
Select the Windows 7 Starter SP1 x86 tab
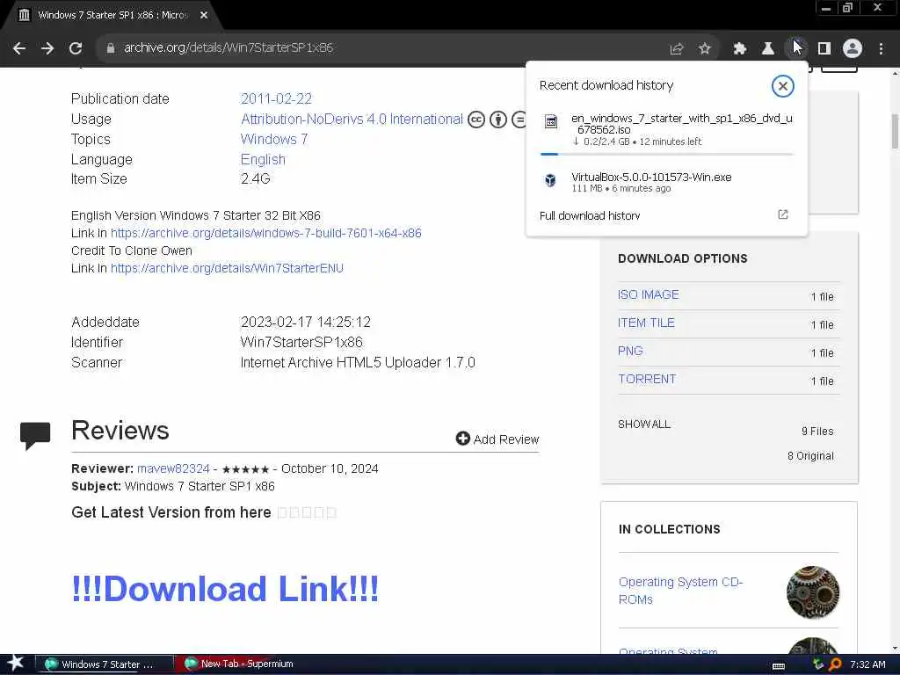point(112,16)
